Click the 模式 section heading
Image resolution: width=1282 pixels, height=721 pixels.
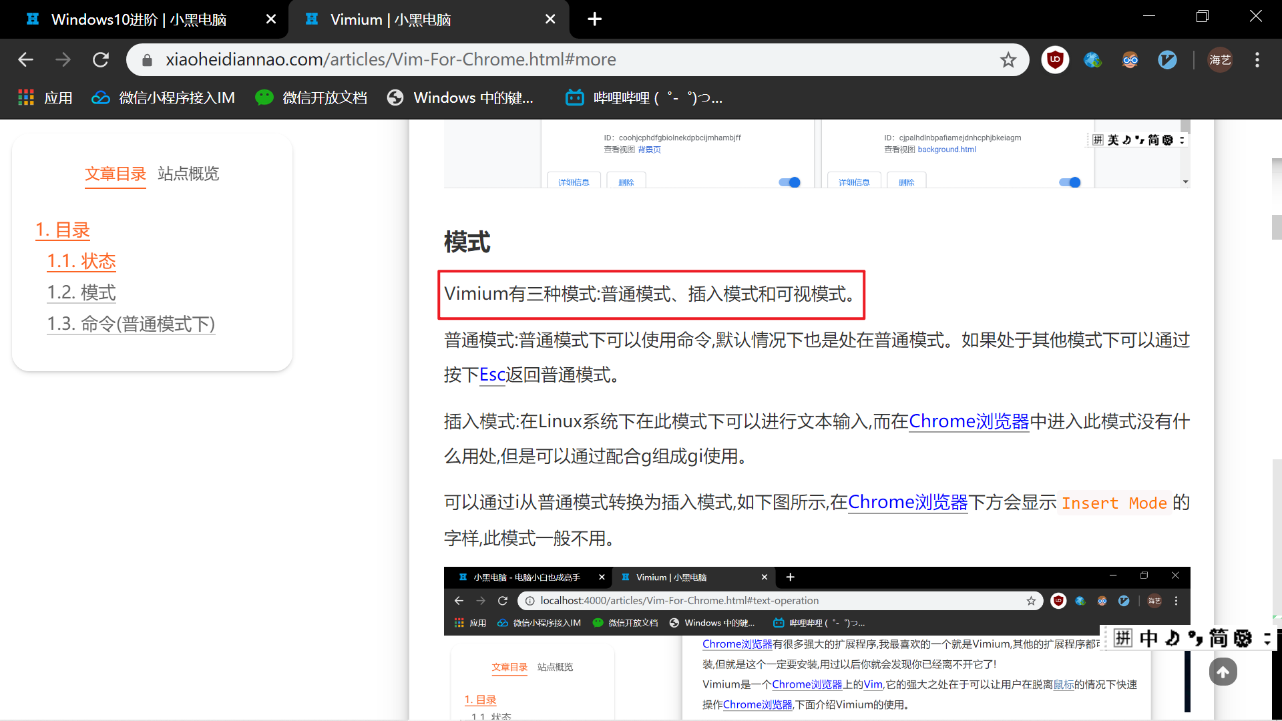[x=467, y=242]
